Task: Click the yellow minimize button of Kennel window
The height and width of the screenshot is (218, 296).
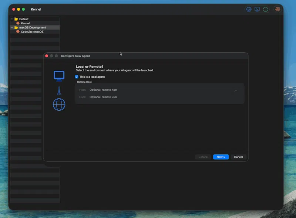Action: (x=18, y=9)
